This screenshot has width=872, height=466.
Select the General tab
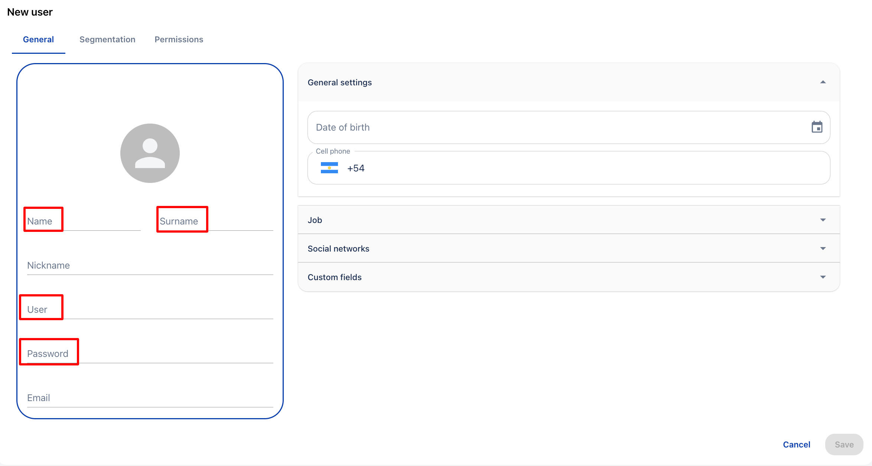click(x=38, y=39)
